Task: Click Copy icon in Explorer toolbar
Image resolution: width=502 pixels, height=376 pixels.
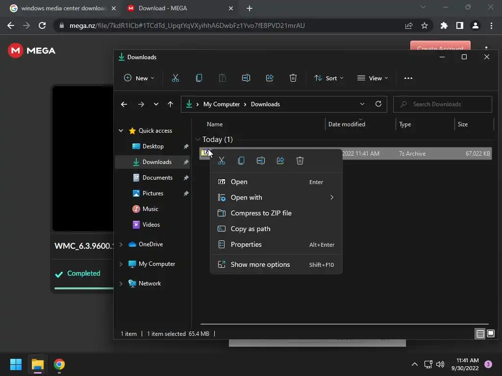Action: (199, 78)
